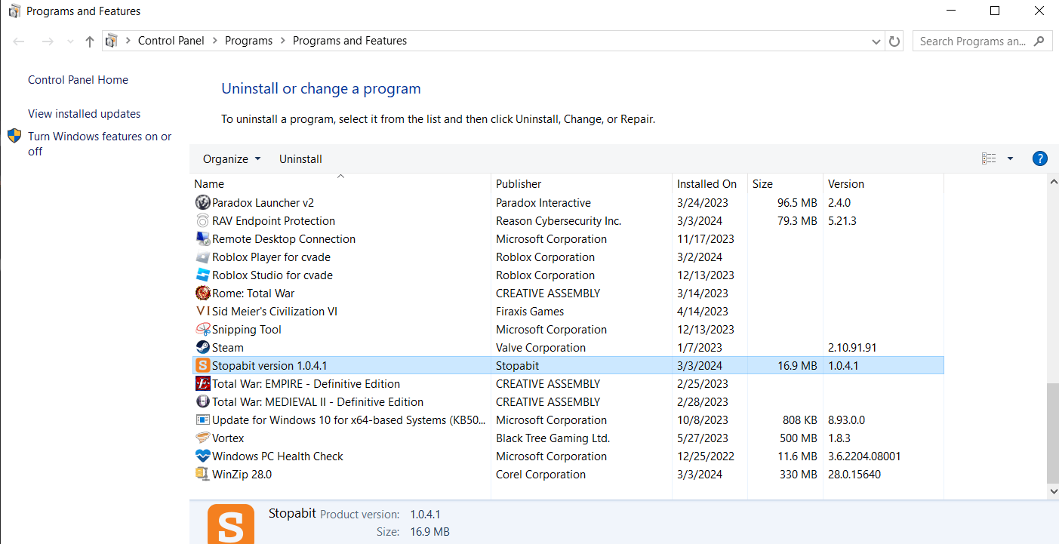1059x544 pixels.
Task: Click Programs in the breadcrumb
Action: click(248, 41)
